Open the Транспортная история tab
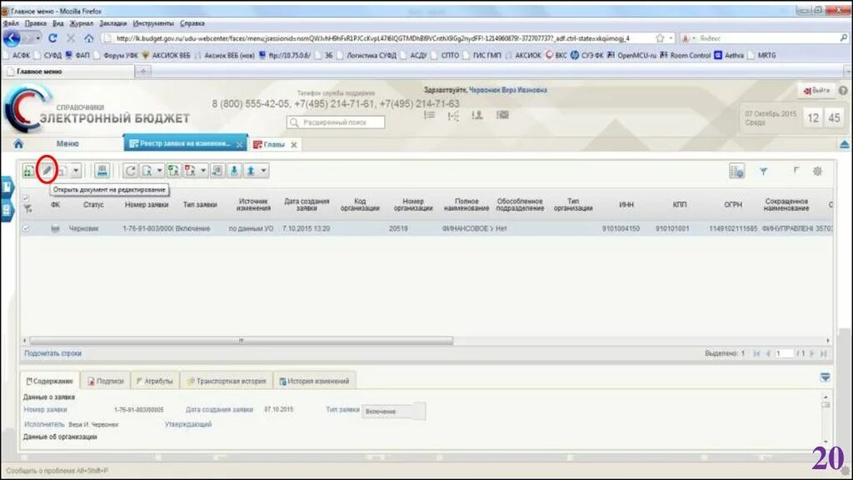Image resolution: width=853 pixels, height=480 pixels. click(227, 381)
